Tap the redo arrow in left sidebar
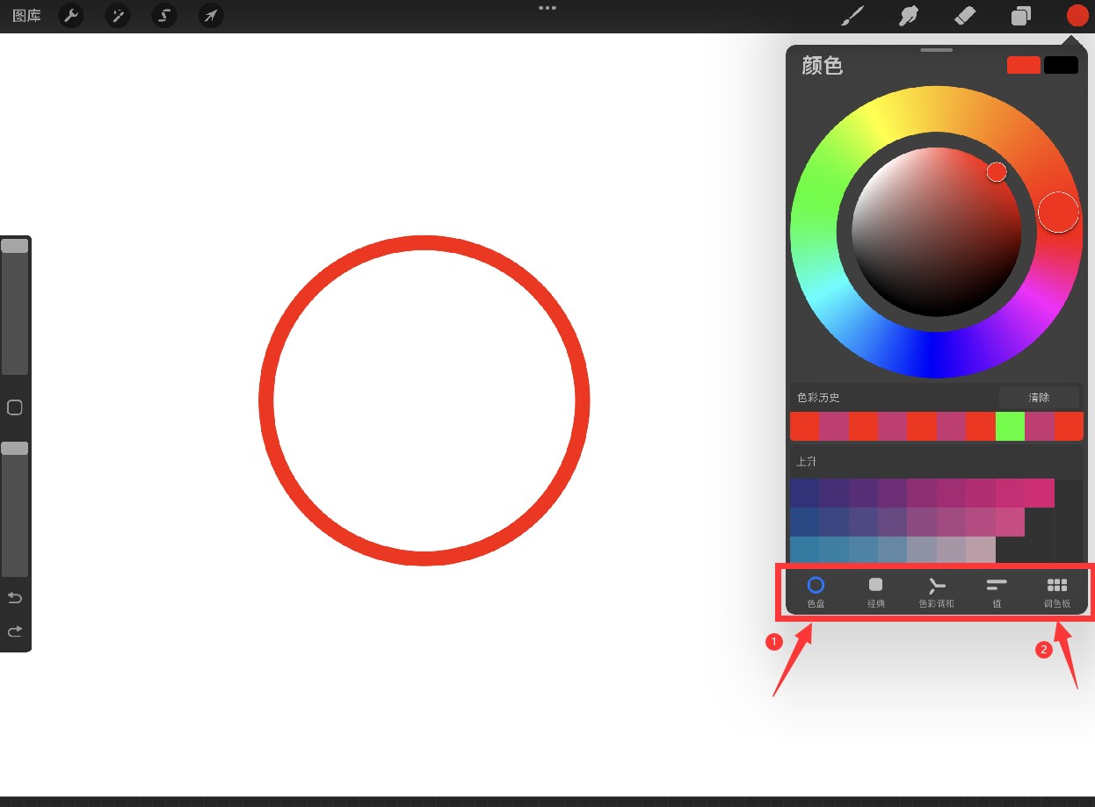1095x807 pixels. 14,631
